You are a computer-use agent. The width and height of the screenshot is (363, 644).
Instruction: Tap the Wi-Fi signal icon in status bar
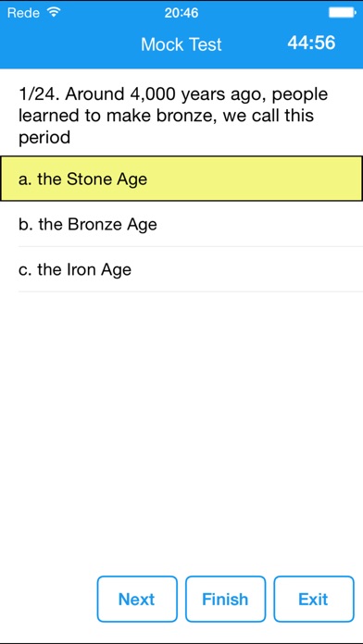[54, 13]
